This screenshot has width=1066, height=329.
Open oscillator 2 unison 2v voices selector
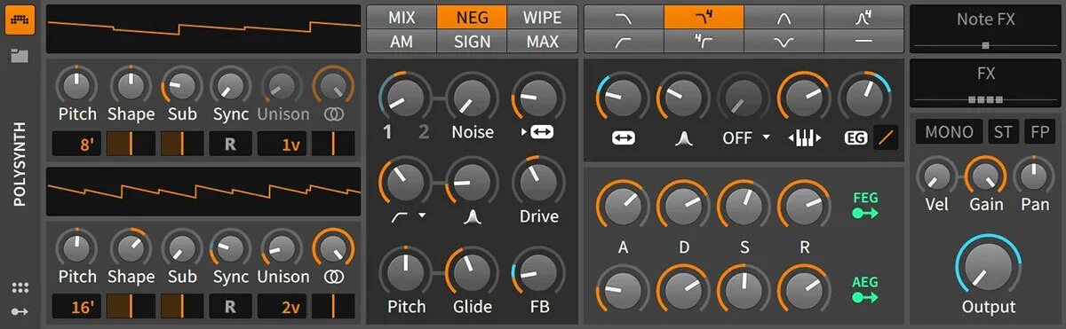(x=282, y=306)
